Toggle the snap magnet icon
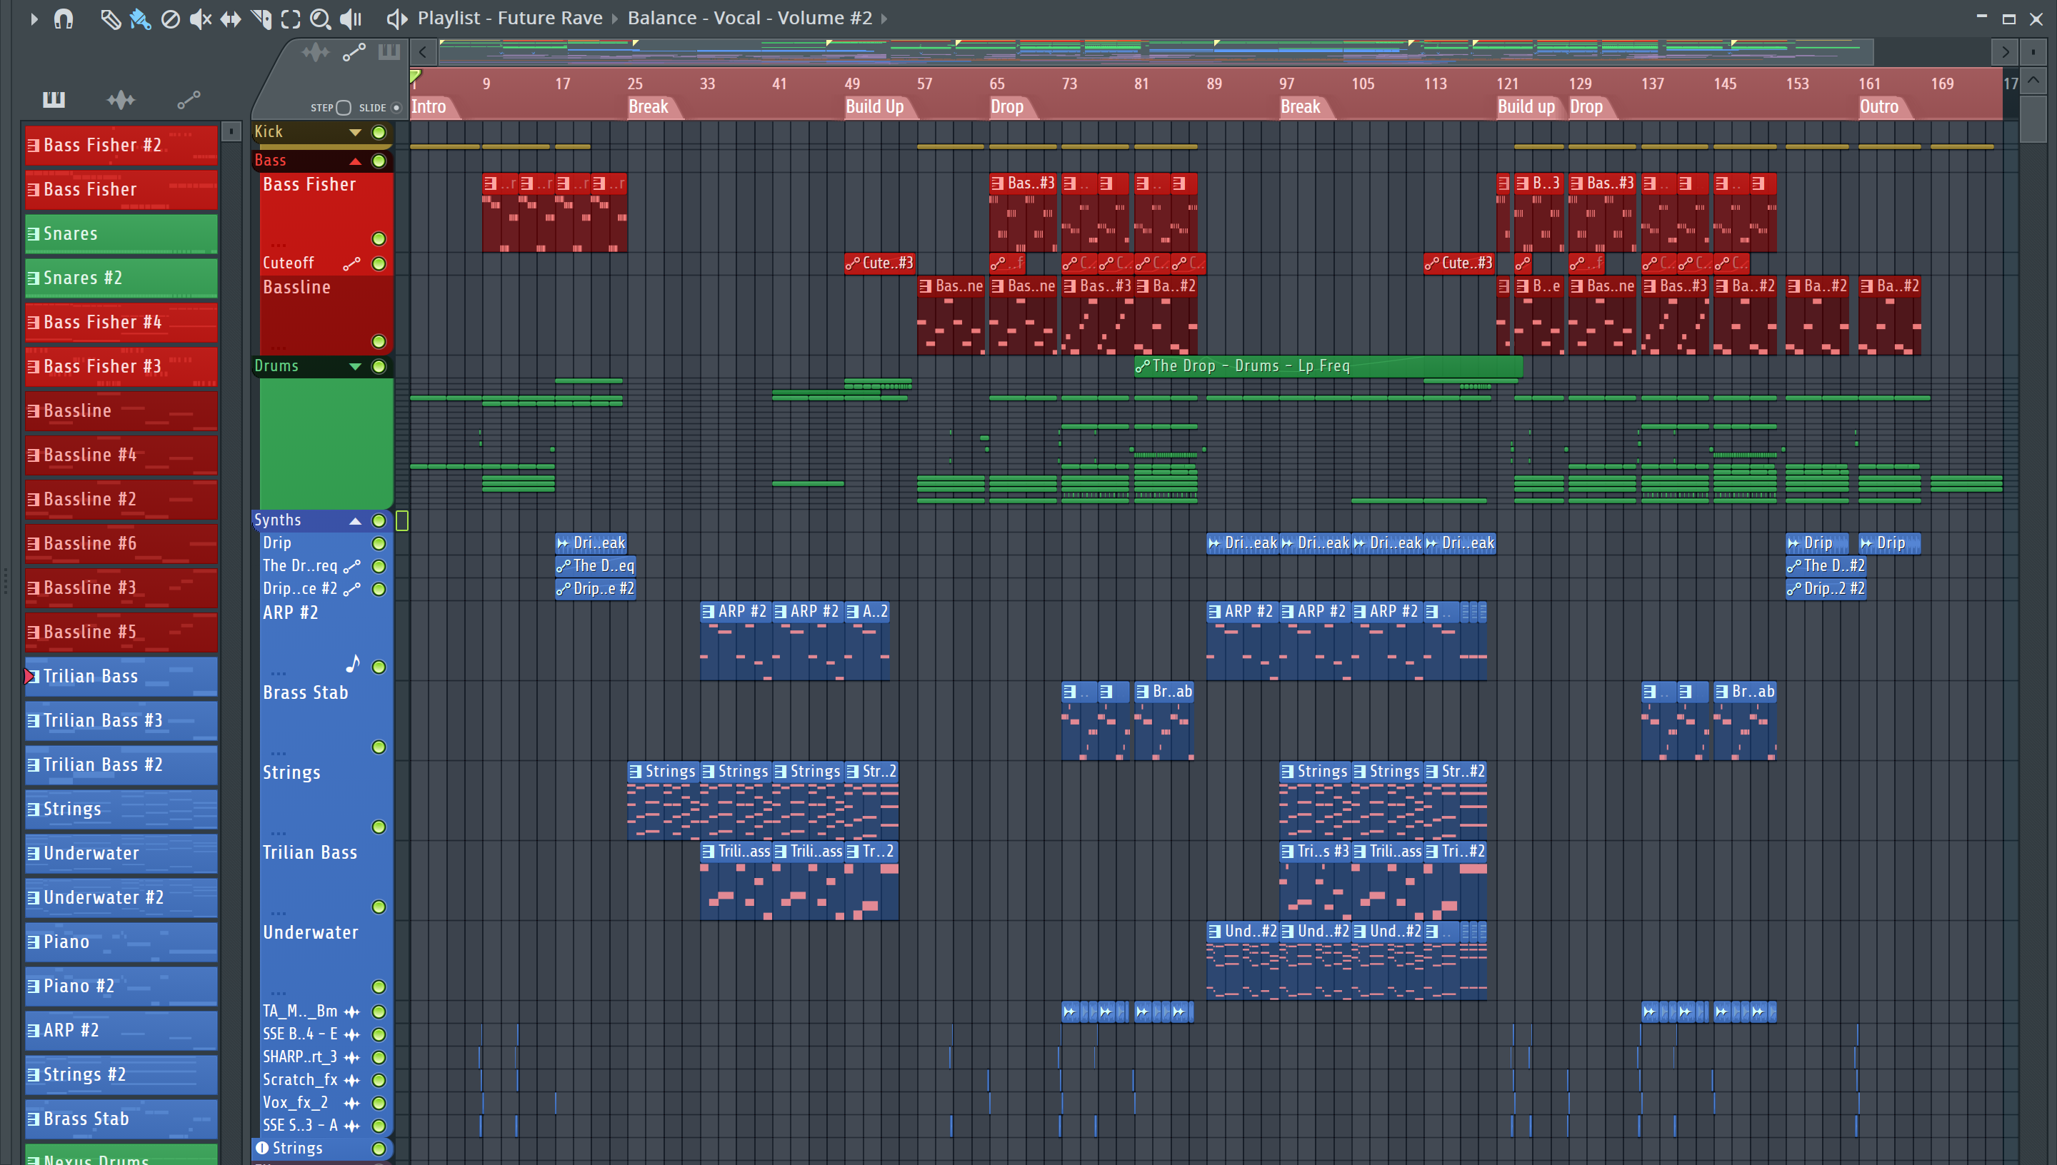2057x1165 pixels. tap(64, 19)
